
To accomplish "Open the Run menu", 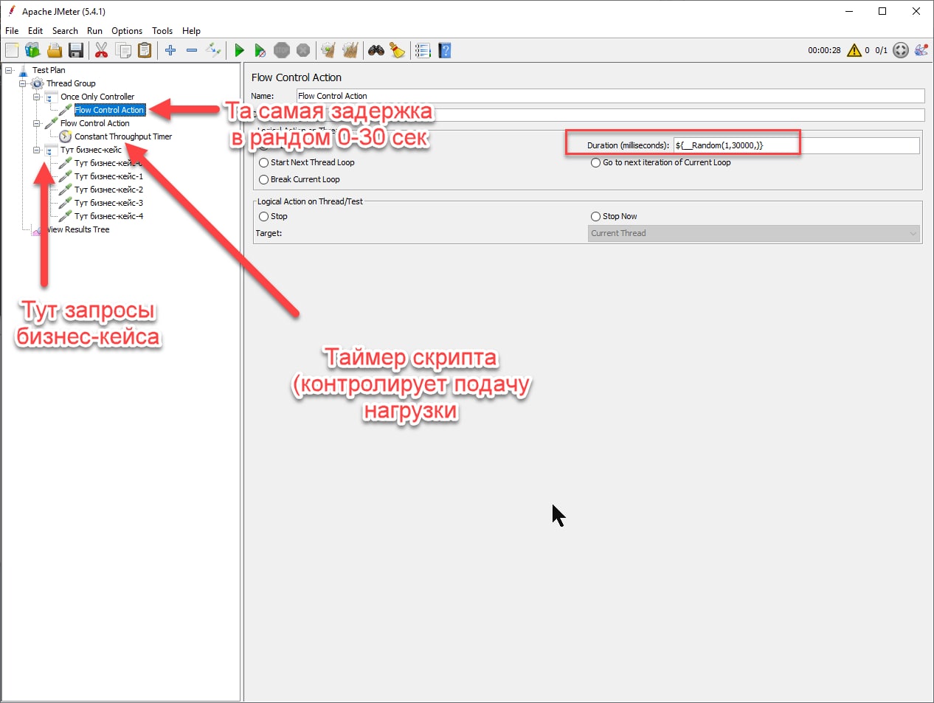I will point(94,31).
